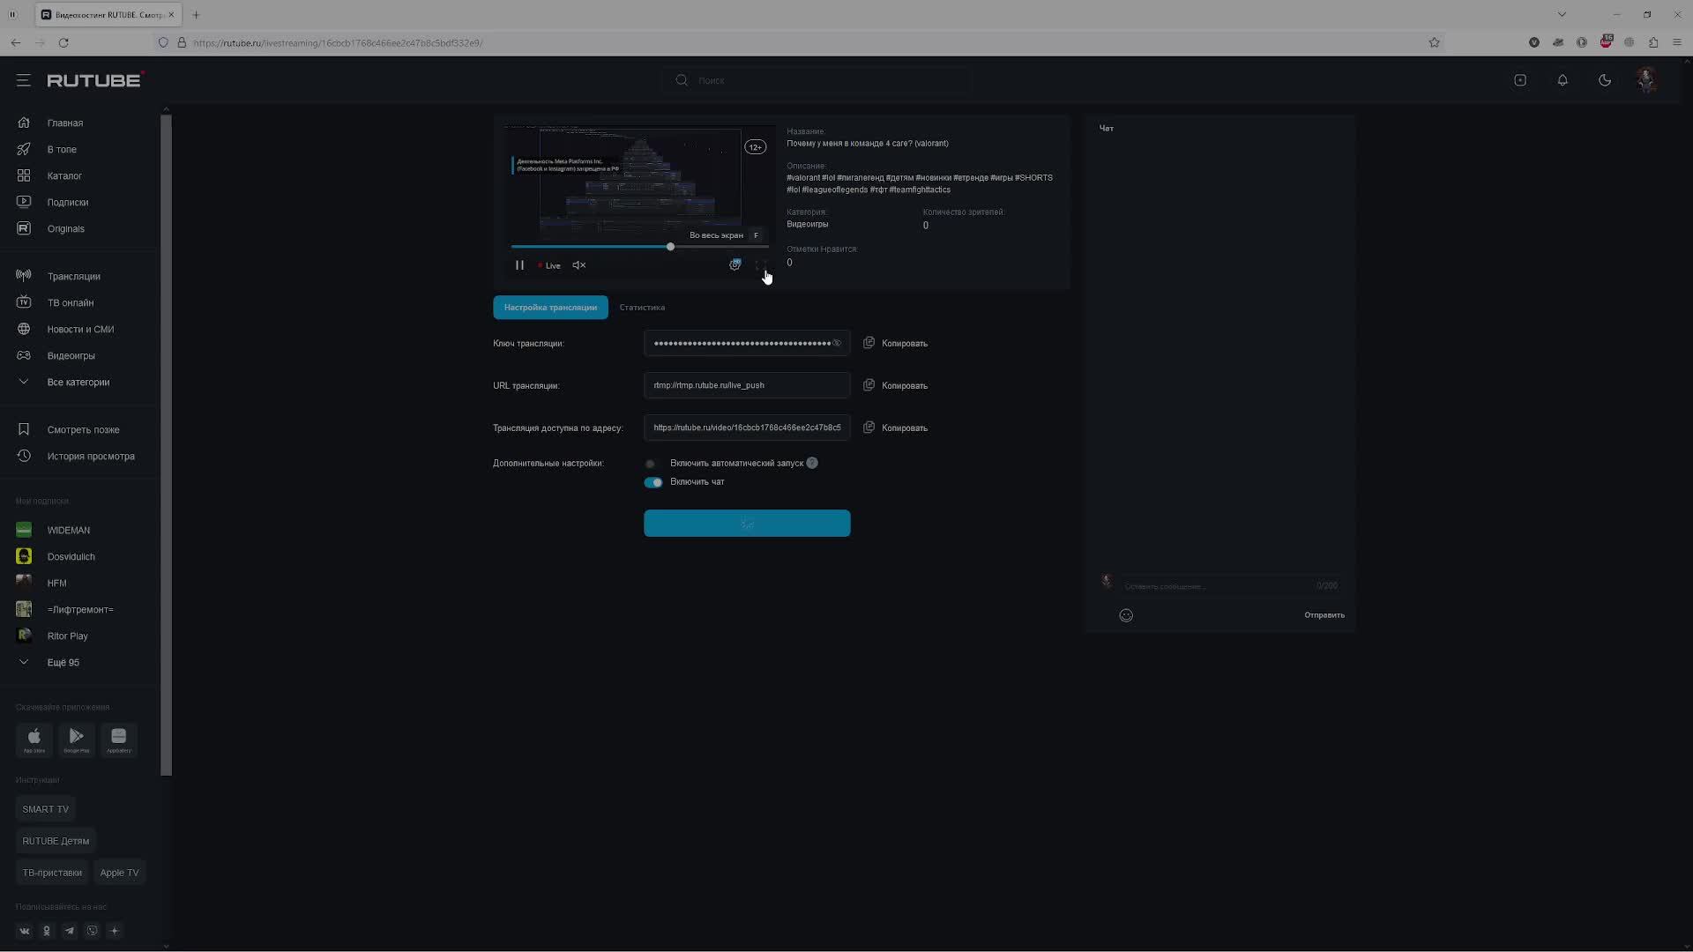This screenshot has height=952, width=1693.
Task: Switch theme with the moon icon
Action: tap(1605, 80)
